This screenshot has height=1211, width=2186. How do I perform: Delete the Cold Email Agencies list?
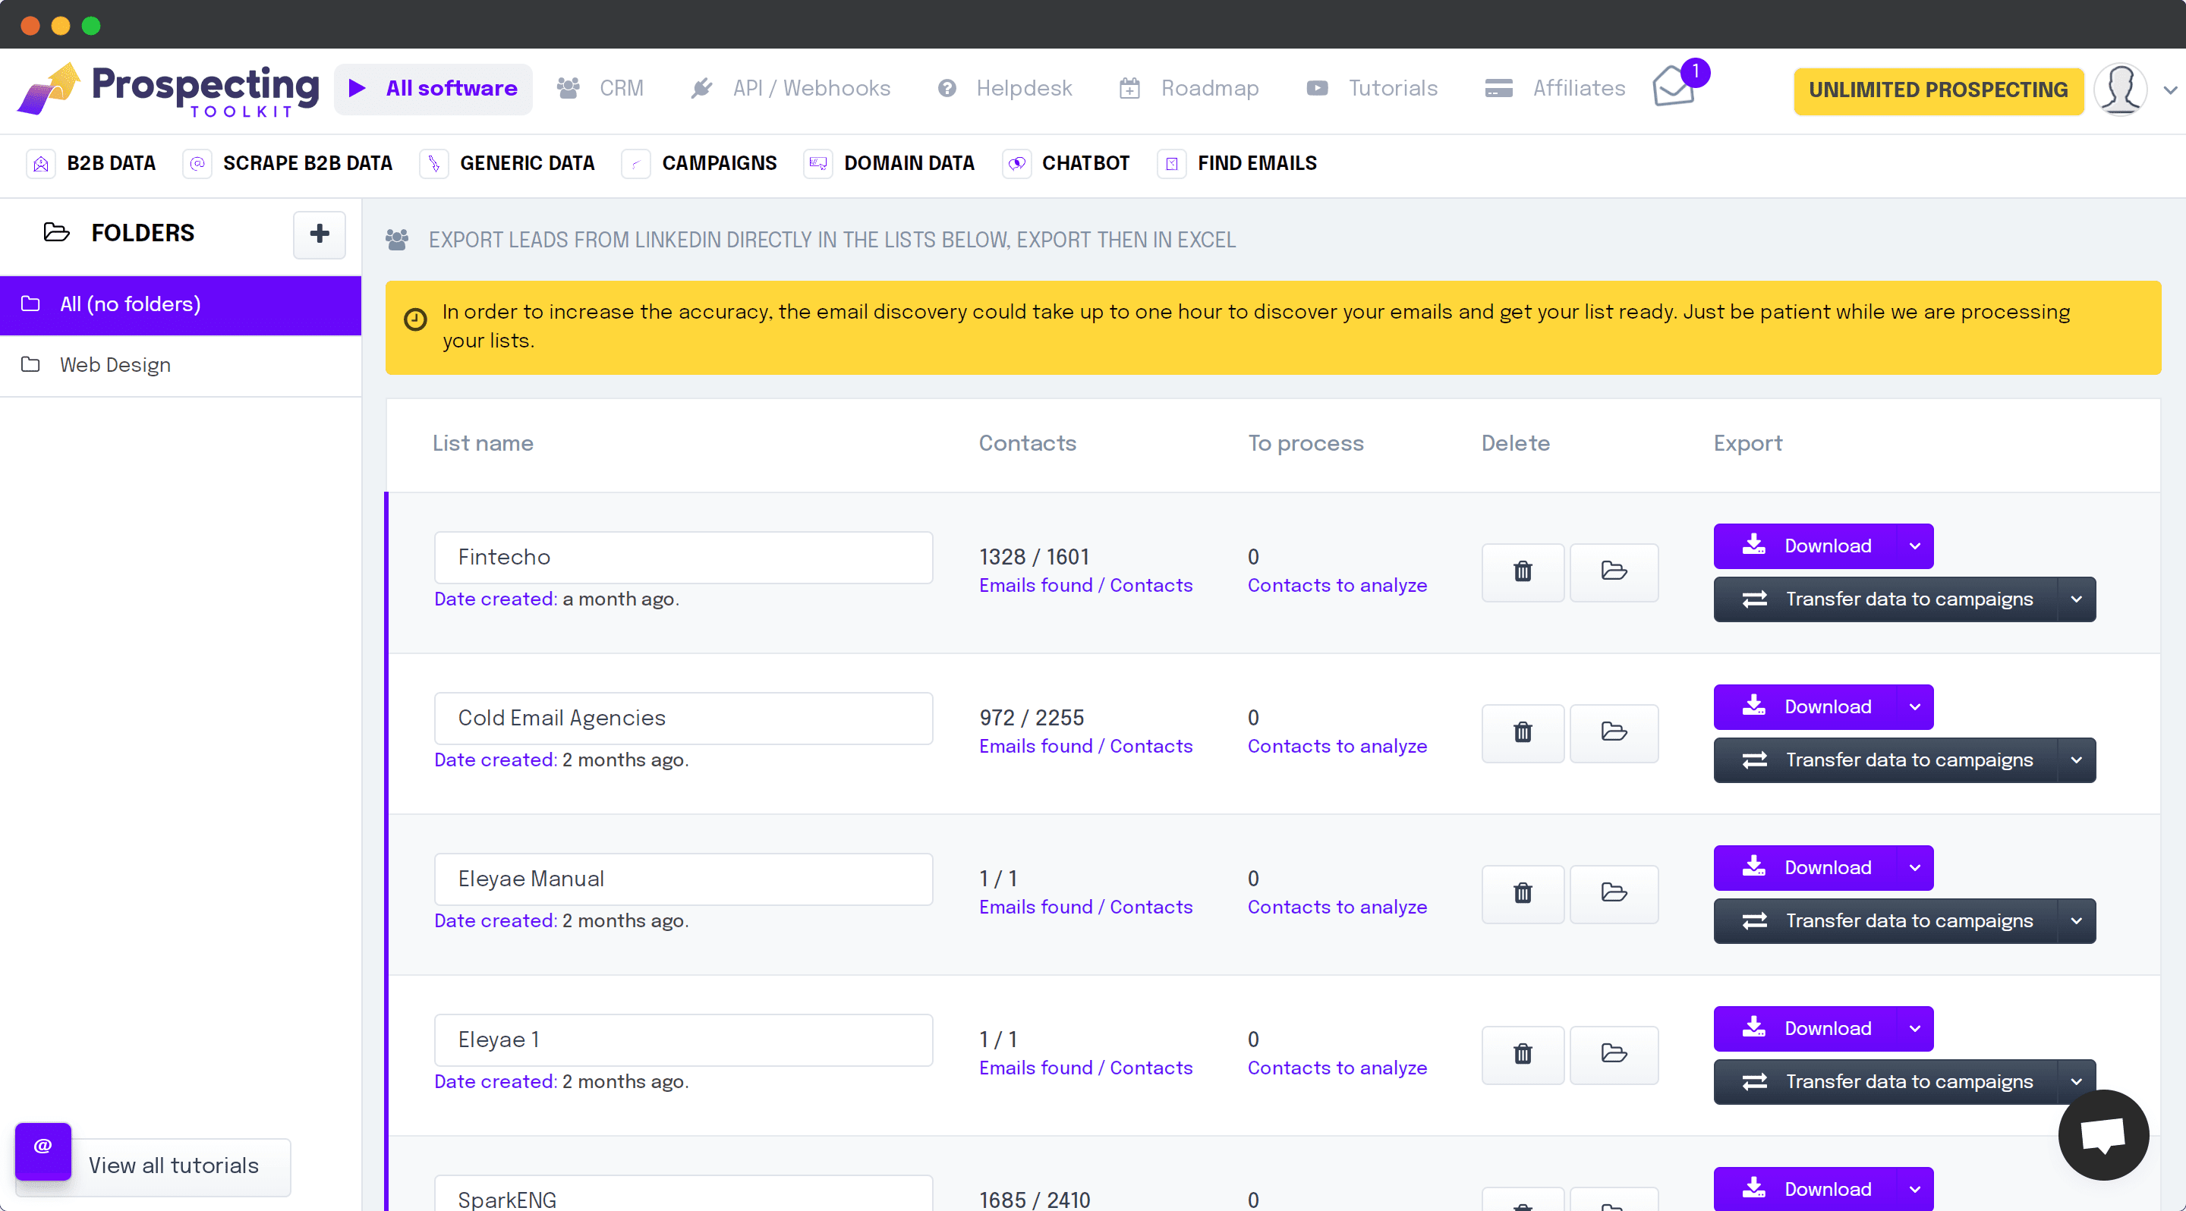pyautogui.click(x=1523, y=733)
